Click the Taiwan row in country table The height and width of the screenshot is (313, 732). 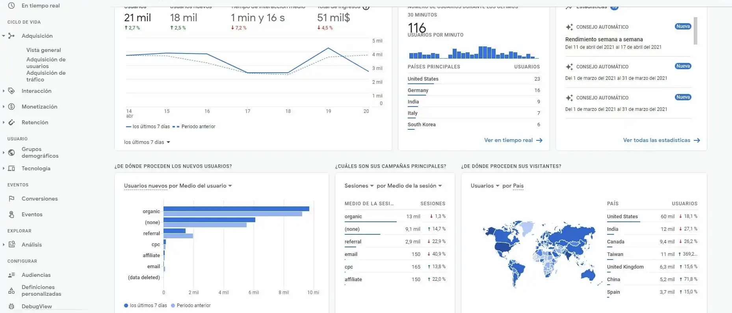pos(652,254)
